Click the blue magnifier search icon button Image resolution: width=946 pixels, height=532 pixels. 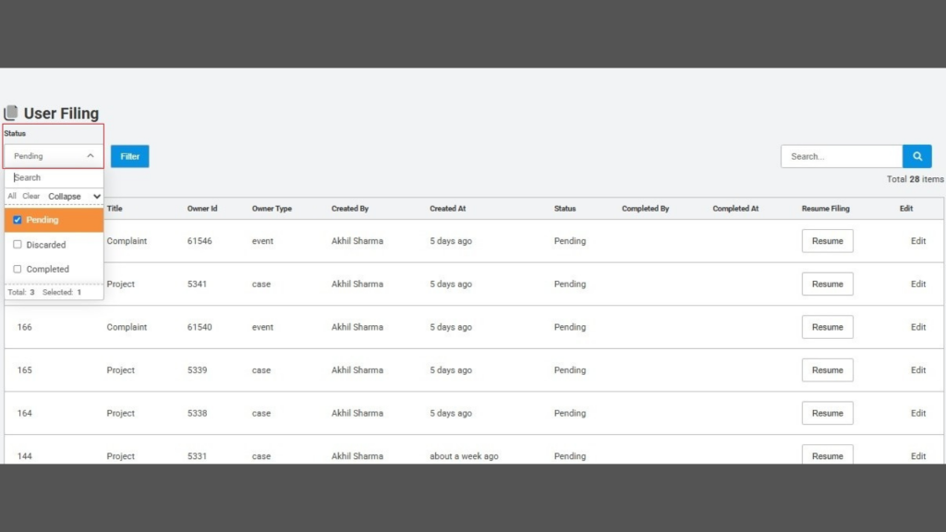[916, 156]
